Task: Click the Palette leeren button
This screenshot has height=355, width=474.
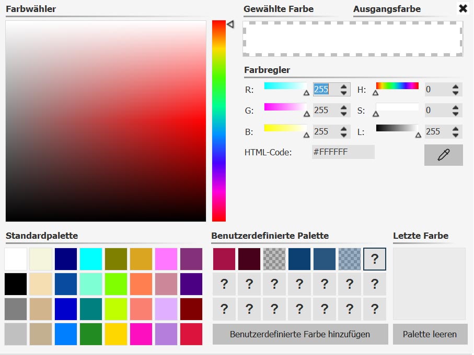Action: click(x=430, y=334)
